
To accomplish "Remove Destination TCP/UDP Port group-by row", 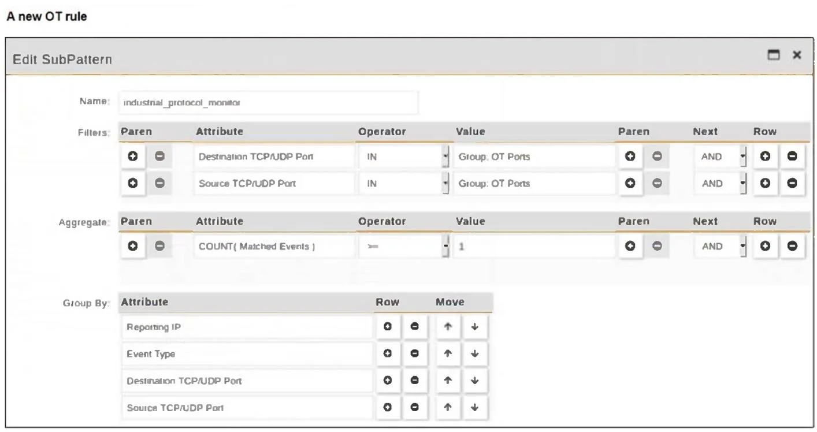I will click(x=415, y=381).
